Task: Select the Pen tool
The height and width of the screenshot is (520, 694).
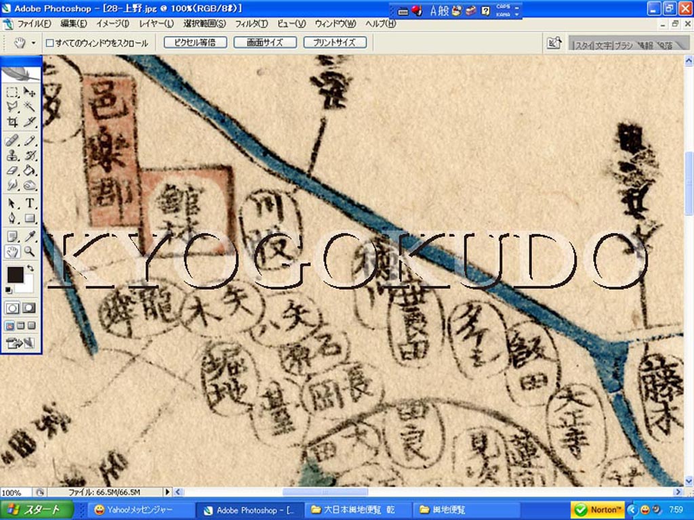Action: click(12, 218)
